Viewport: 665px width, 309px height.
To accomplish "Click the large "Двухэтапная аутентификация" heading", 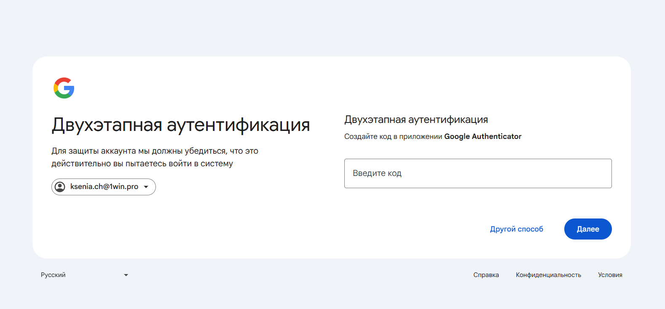I will (x=181, y=125).
